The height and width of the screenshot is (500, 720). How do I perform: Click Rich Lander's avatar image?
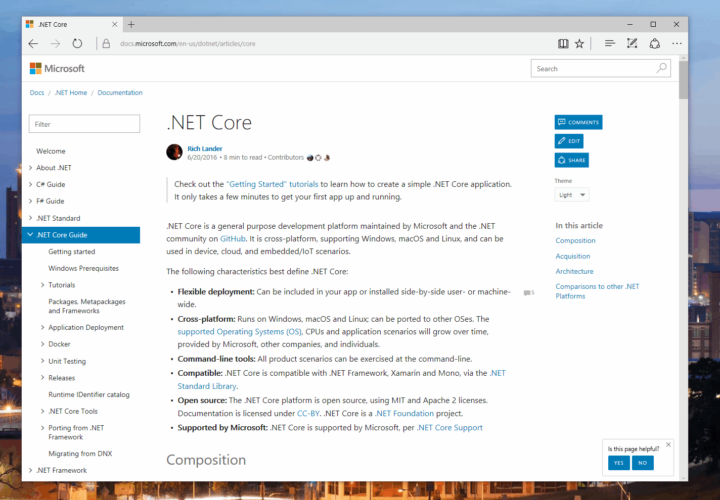click(174, 152)
